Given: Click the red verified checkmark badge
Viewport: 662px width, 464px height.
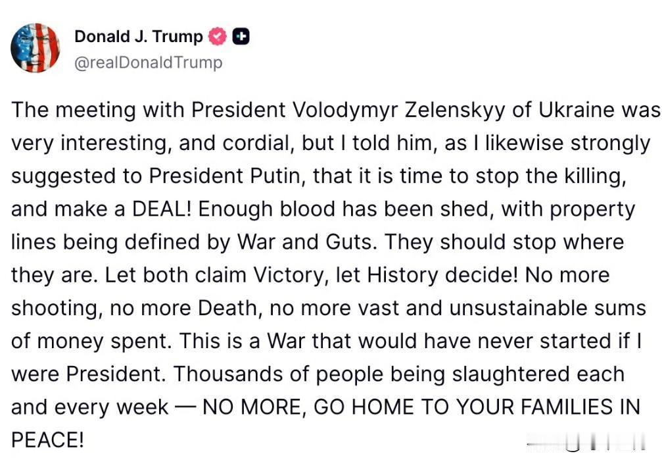Looking at the screenshot, I should [x=218, y=37].
